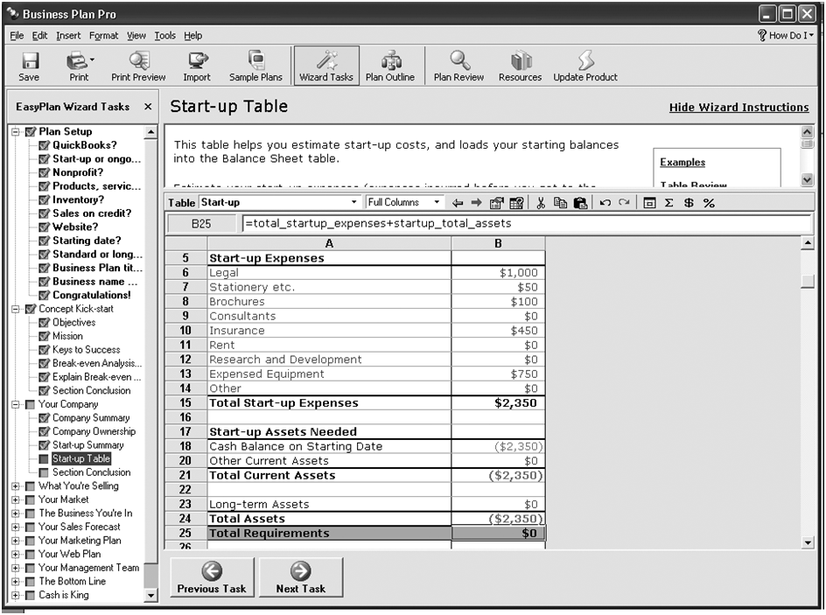Open the Insert menu
This screenshot has width=826, height=615.
pyautogui.click(x=68, y=35)
